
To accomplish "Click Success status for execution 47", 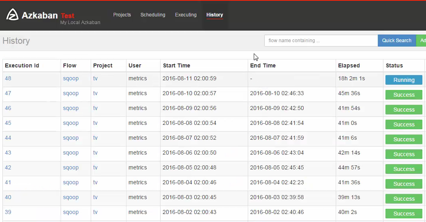I will click(404, 95).
